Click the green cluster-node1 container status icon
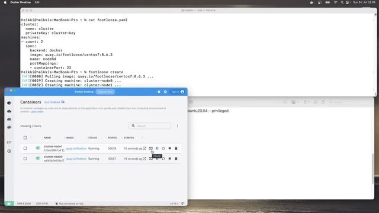This screenshot has height=213, width=379. (x=38, y=148)
